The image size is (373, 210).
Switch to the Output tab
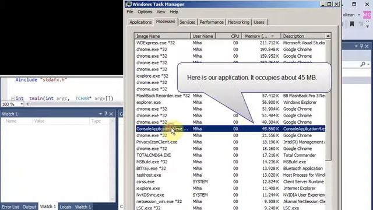(x=29, y=207)
